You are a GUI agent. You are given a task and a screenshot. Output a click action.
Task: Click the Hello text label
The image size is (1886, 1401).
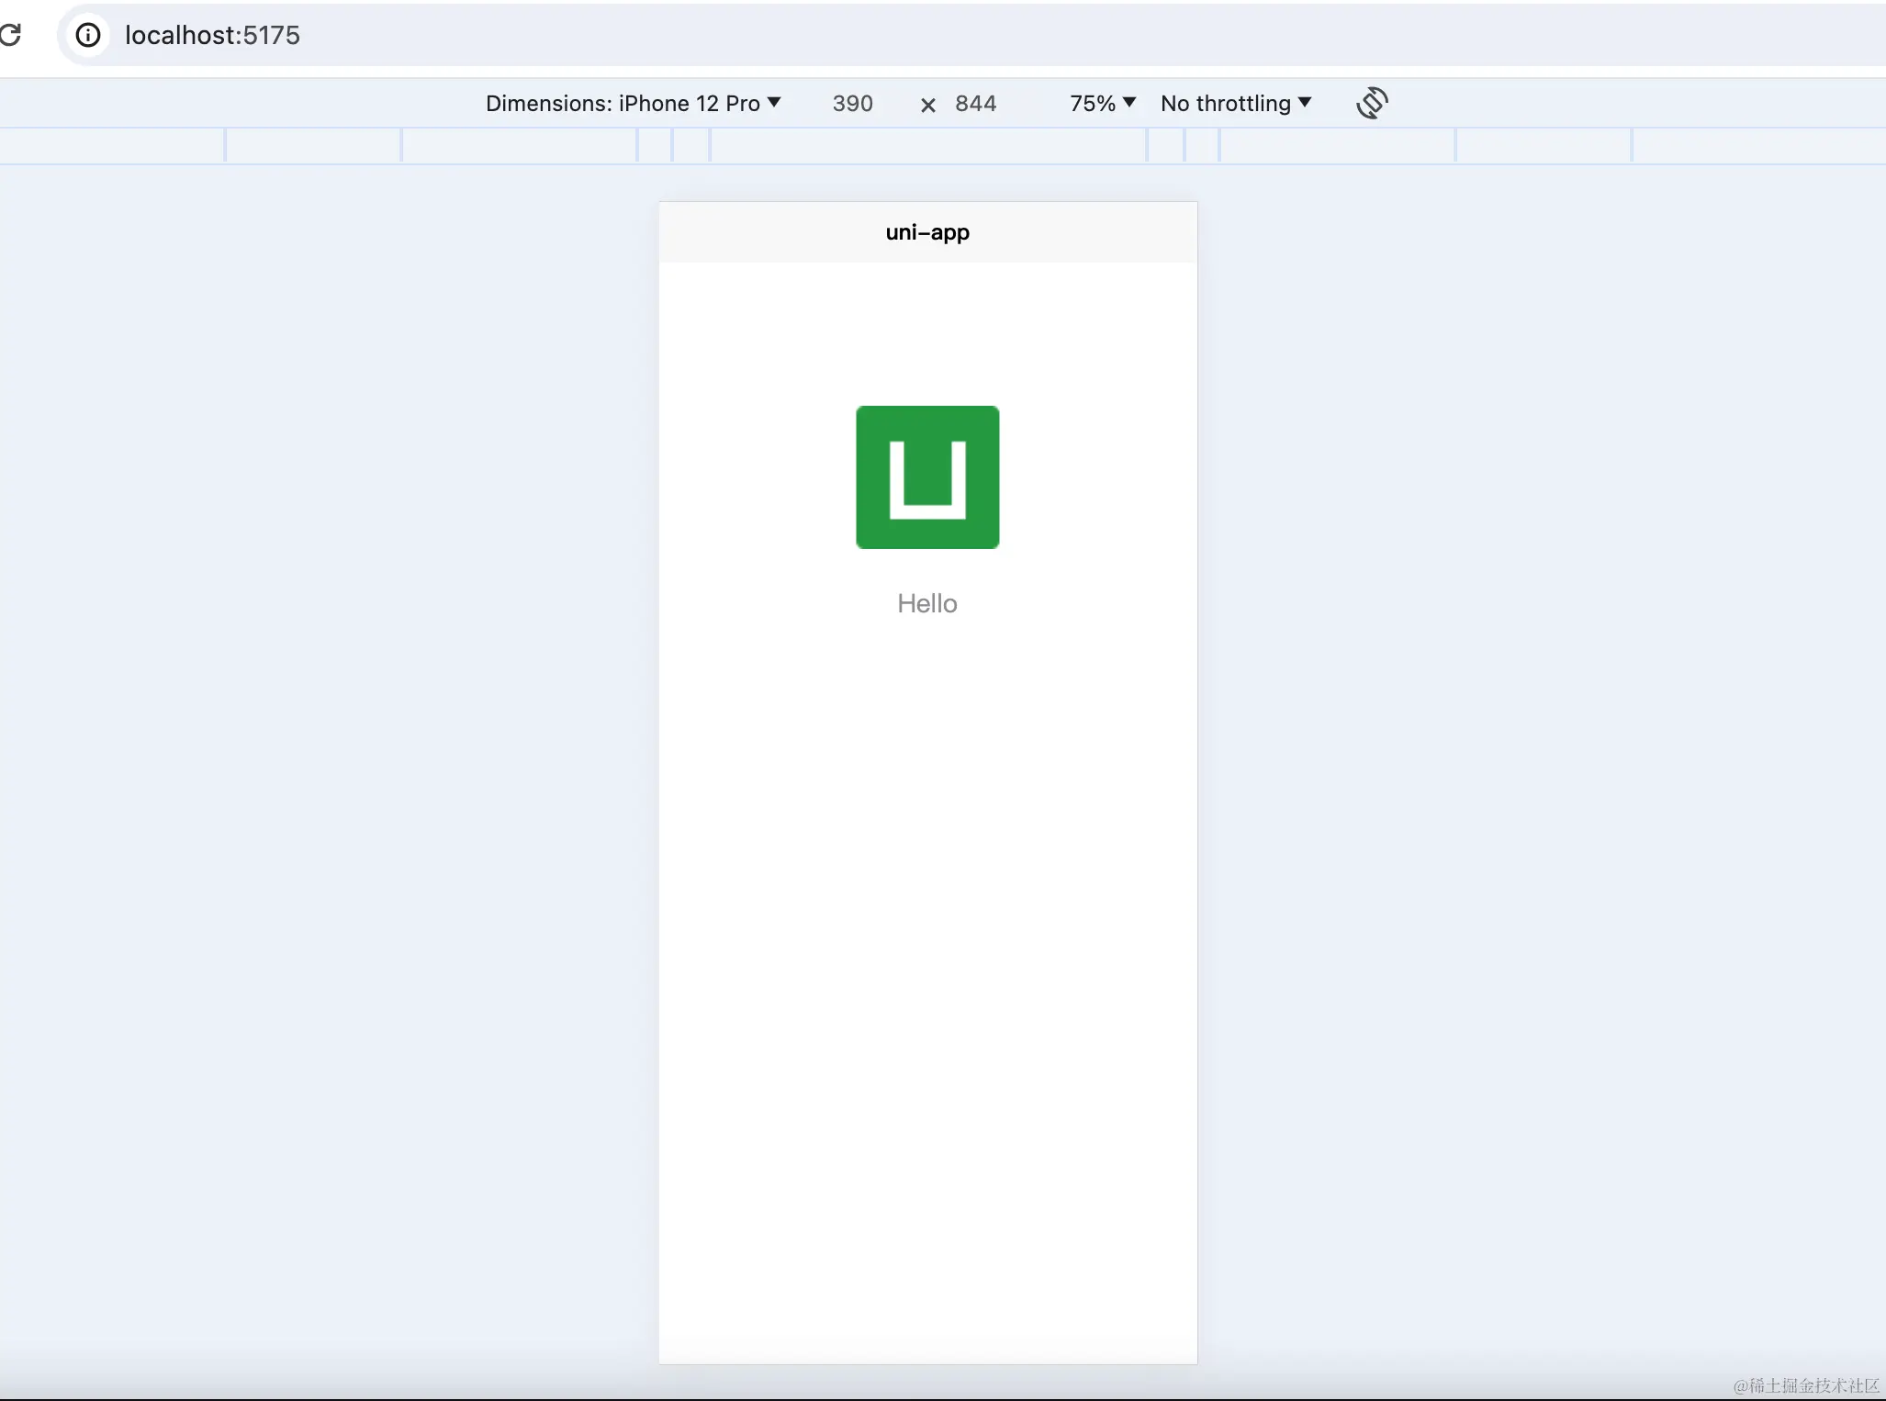(x=927, y=603)
